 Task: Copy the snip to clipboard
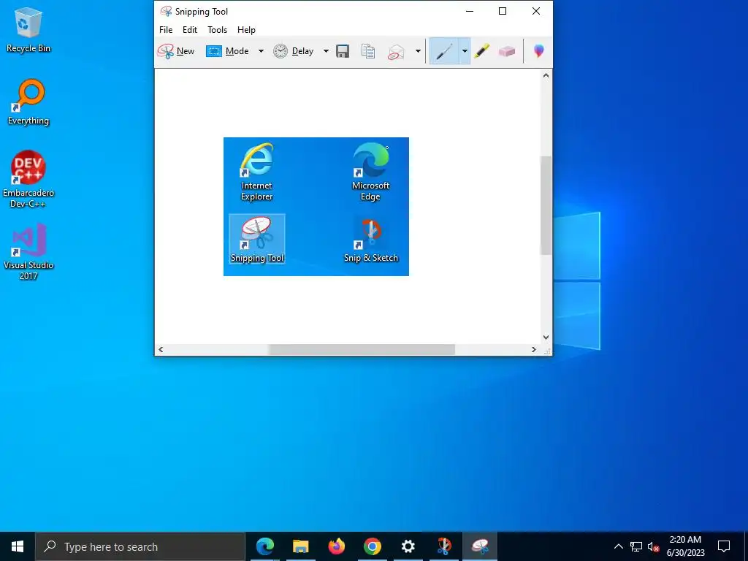(x=368, y=51)
